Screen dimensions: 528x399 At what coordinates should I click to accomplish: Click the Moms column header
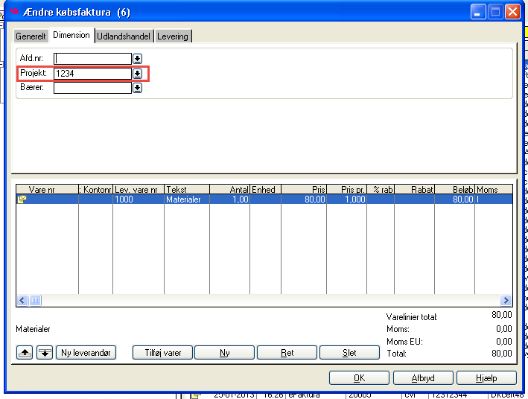[x=494, y=190]
